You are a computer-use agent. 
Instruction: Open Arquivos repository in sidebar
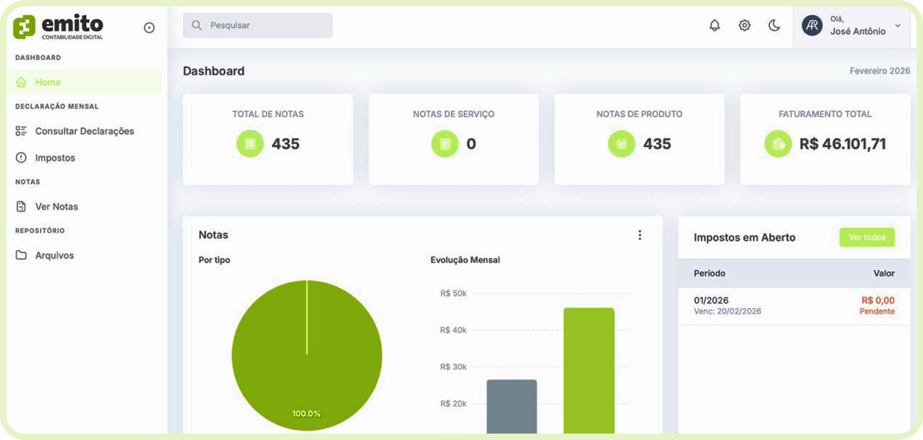pyautogui.click(x=54, y=255)
